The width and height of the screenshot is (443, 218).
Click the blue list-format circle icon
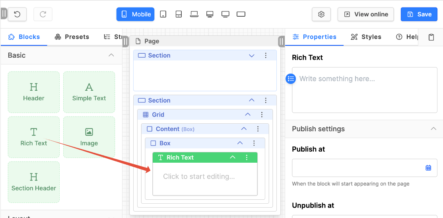coord(291,79)
